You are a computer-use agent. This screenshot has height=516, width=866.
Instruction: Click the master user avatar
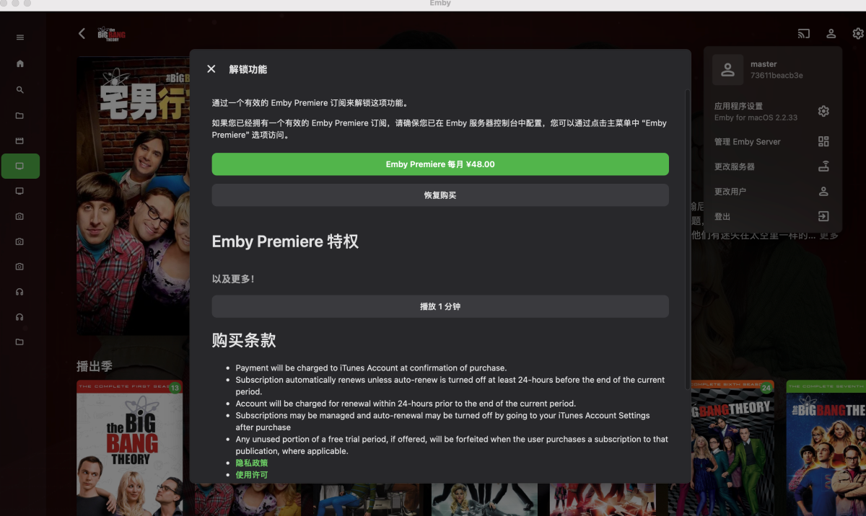tap(727, 69)
